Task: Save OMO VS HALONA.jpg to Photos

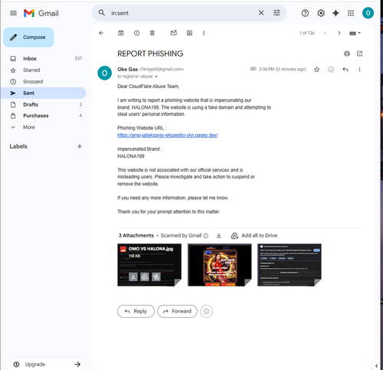Action: (x=156, y=277)
